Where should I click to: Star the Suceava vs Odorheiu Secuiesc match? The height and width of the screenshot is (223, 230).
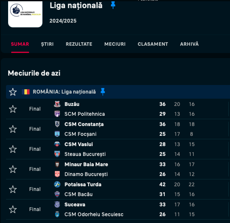coord(13,209)
